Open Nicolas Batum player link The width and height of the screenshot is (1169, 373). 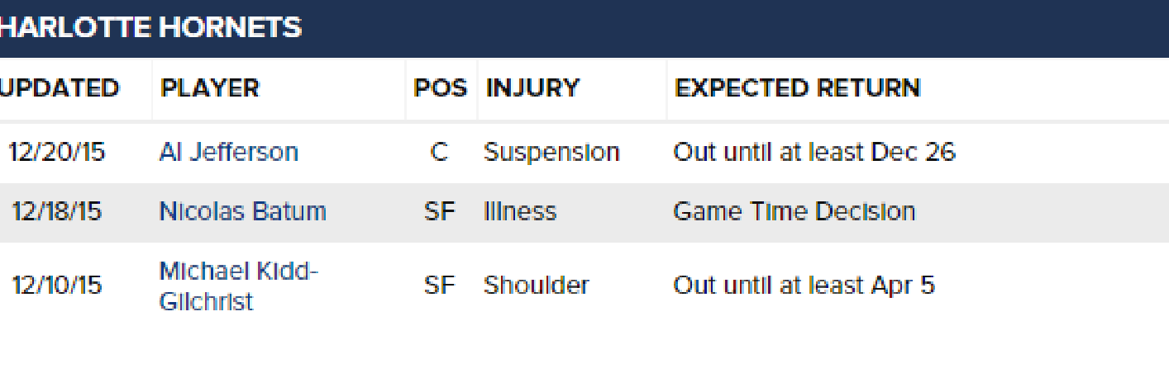(242, 211)
